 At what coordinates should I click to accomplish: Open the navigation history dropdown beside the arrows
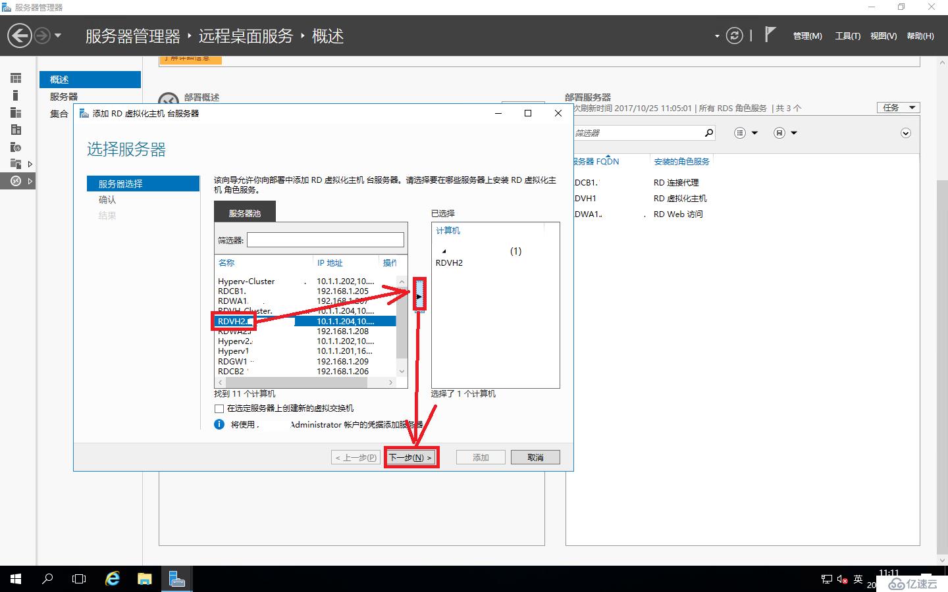[58, 36]
